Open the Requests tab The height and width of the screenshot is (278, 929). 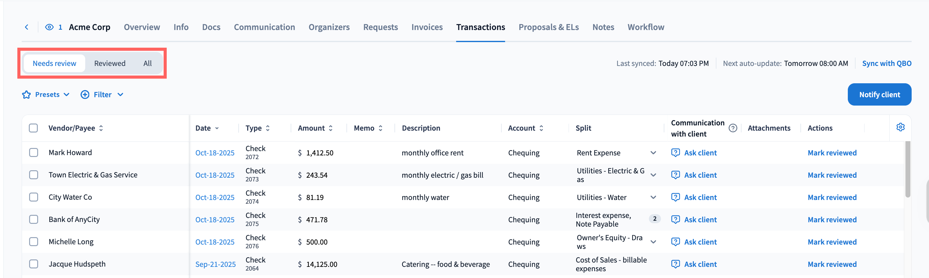(x=381, y=27)
